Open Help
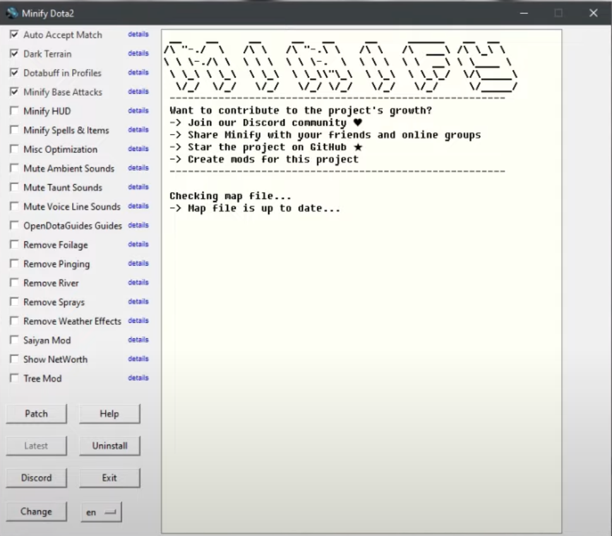Viewport: 612px width, 536px height. [x=109, y=414]
